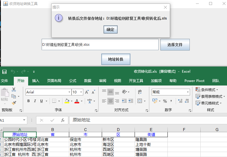The height and width of the screenshot is (157, 227).
Task: Select the Format Painter brush
Action: click(14, 103)
